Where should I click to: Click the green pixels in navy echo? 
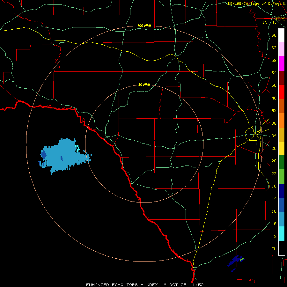click(242, 259)
